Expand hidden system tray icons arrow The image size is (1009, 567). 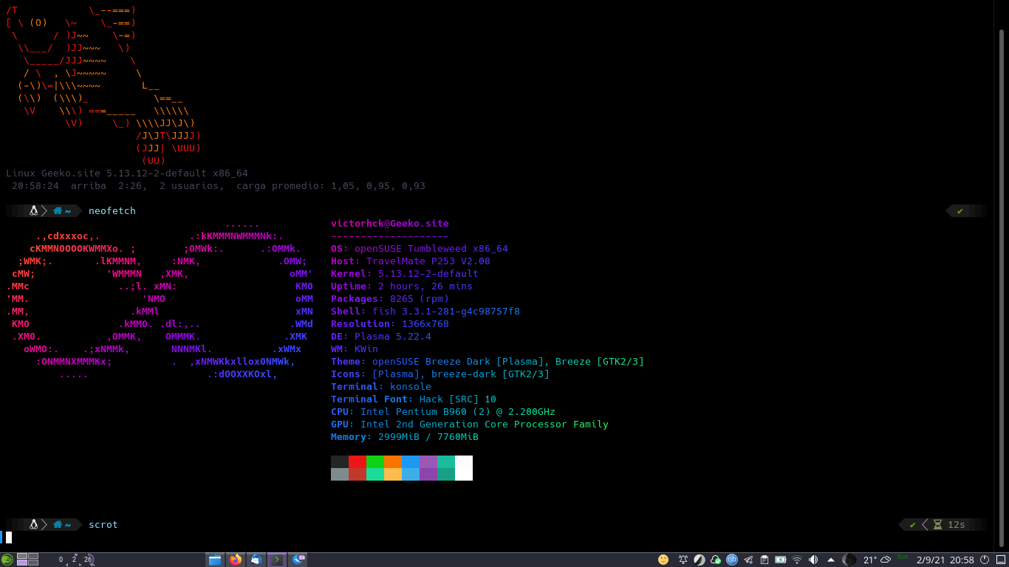pyautogui.click(x=831, y=560)
